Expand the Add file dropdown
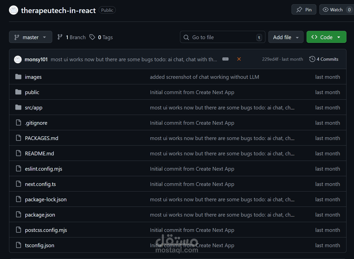Image resolution: width=354 pixels, height=259 pixels. [x=286, y=37]
